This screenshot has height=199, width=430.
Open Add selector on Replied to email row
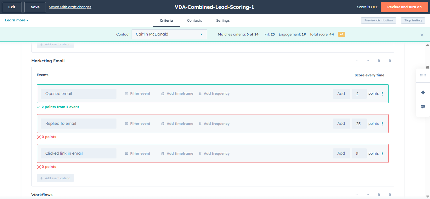tap(342, 124)
